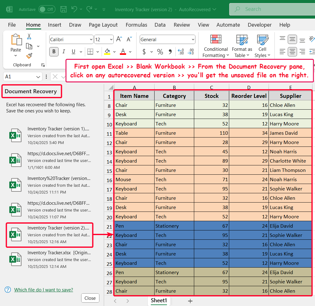
Task: Open Conditional Formatting menu
Action: pyautogui.click(x=216, y=46)
